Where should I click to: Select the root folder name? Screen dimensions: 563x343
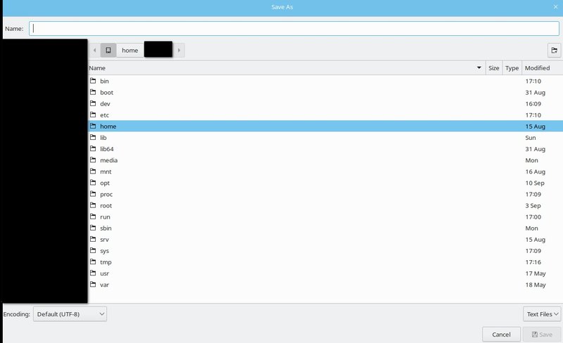(106, 205)
